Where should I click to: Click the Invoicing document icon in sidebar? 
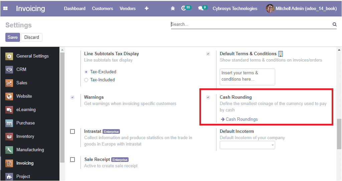point(9,163)
